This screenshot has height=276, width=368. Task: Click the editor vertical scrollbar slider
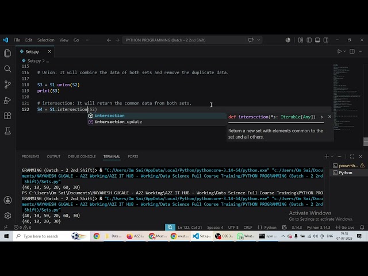[366, 142]
